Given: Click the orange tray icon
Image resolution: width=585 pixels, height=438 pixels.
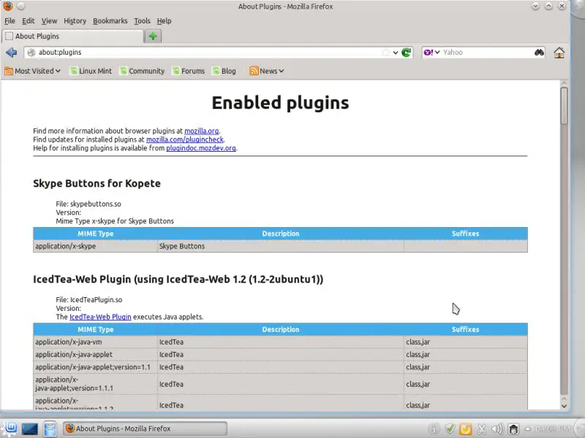Looking at the screenshot, I should [x=466, y=429].
